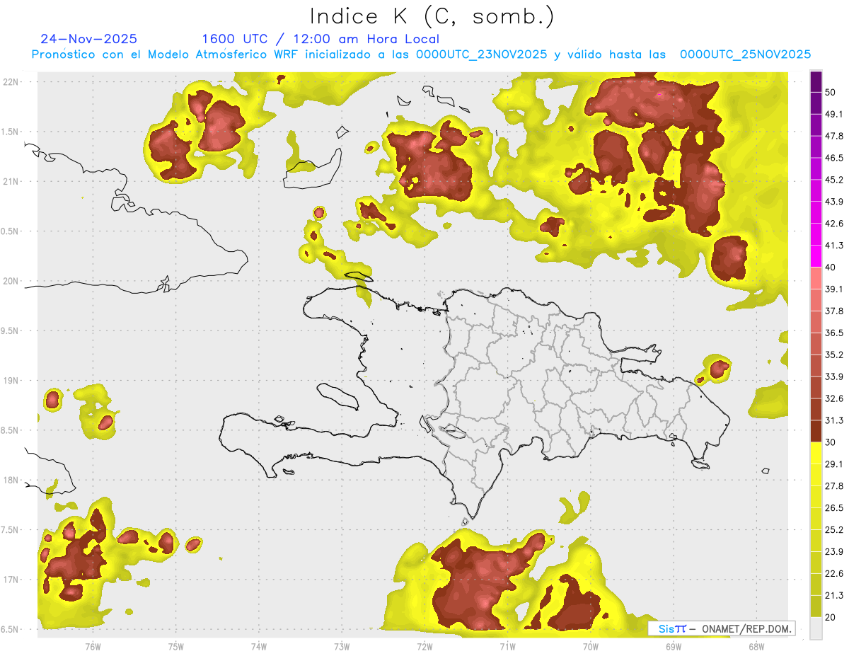Click the longitude label "70W"
The height and width of the screenshot is (656, 849).
[x=591, y=647]
